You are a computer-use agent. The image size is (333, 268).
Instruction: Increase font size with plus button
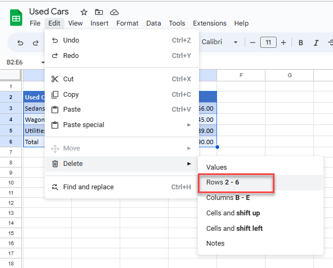[x=284, y=43]
